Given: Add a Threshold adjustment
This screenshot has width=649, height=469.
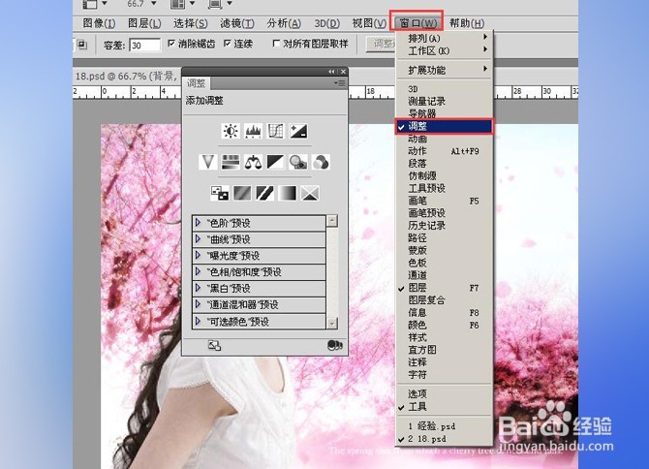Looking at the screenshot, I should click(264, 193).
